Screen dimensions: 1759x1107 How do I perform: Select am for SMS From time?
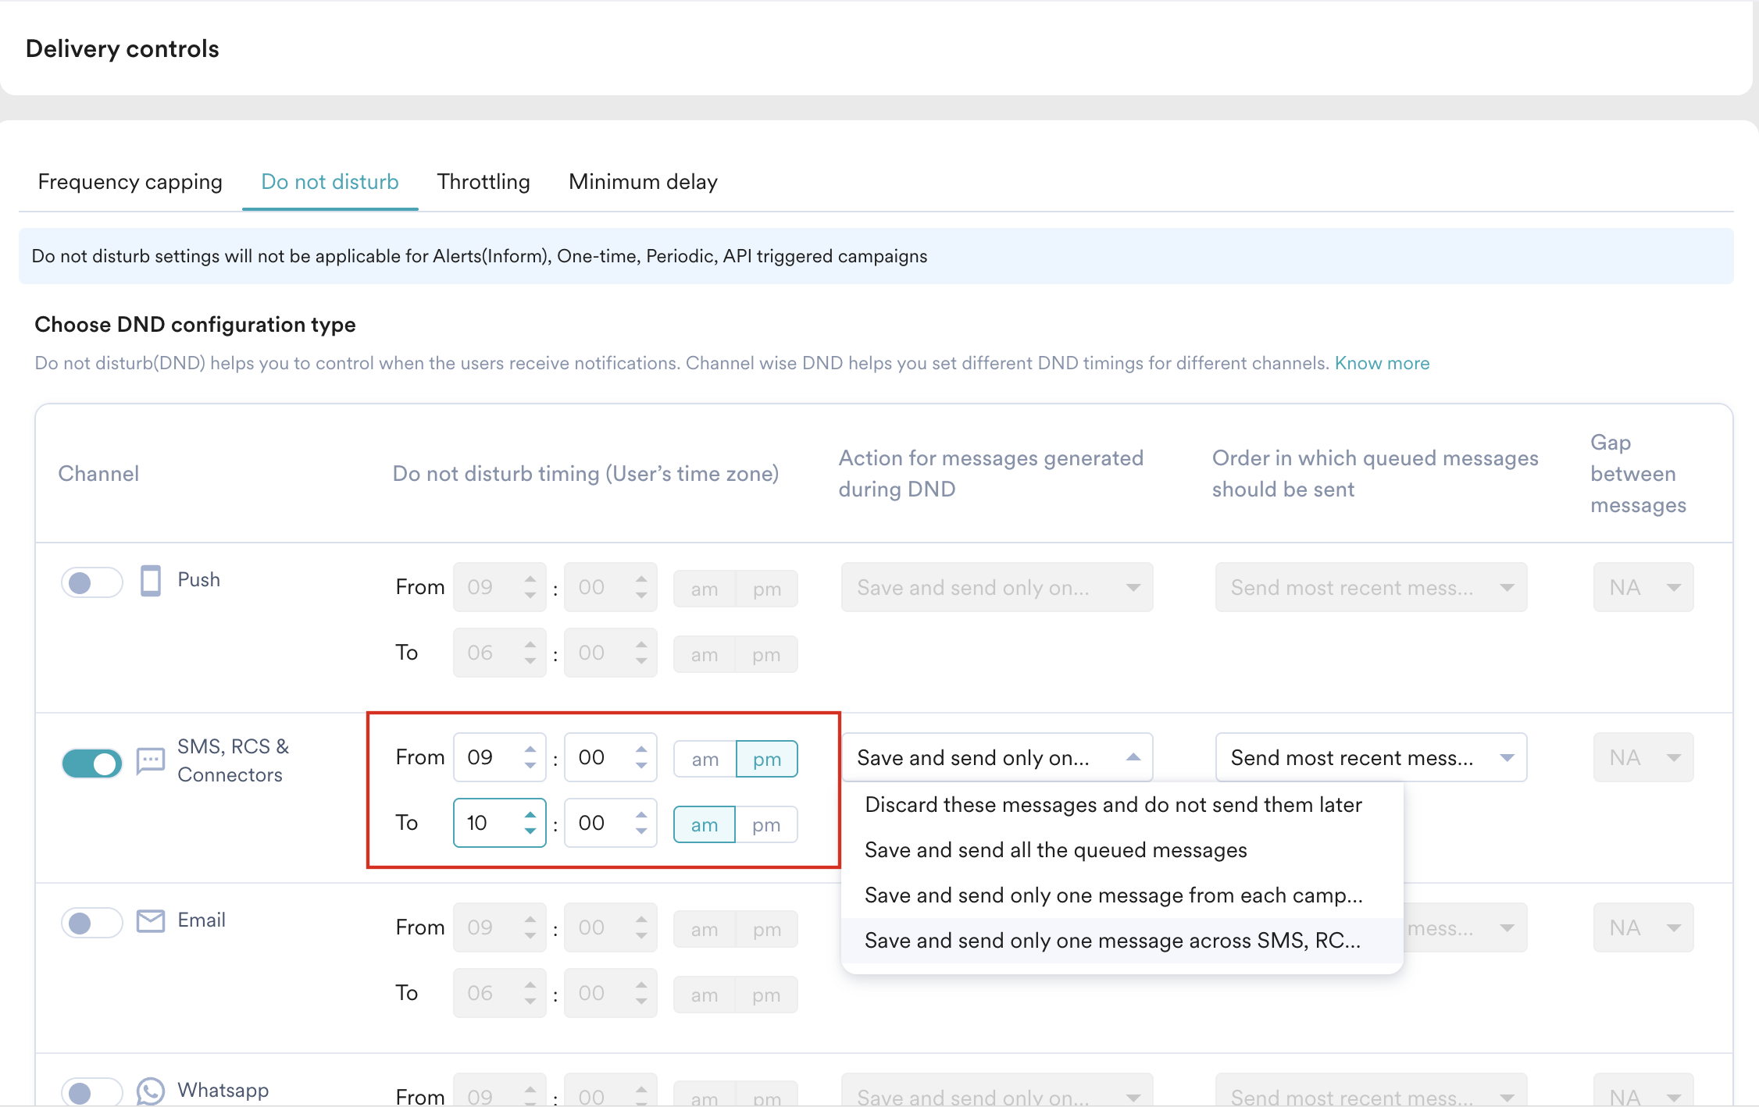click(x=705, y=759)
